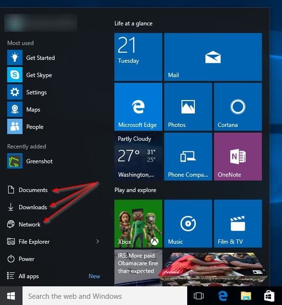Open Settings gear in Most used
The width and height of the screenshot is (282, 305).
pos(15,92)
